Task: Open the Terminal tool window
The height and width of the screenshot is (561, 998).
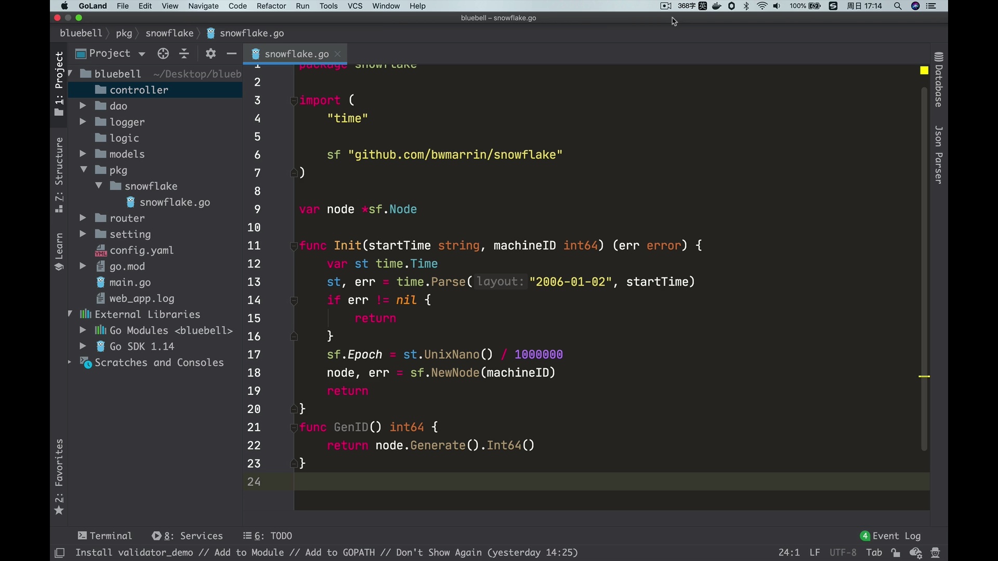Action: (105, 536)
